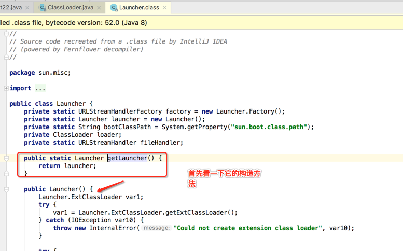
Task: Click the 'return launcher' statement
Action: [67, 166]
